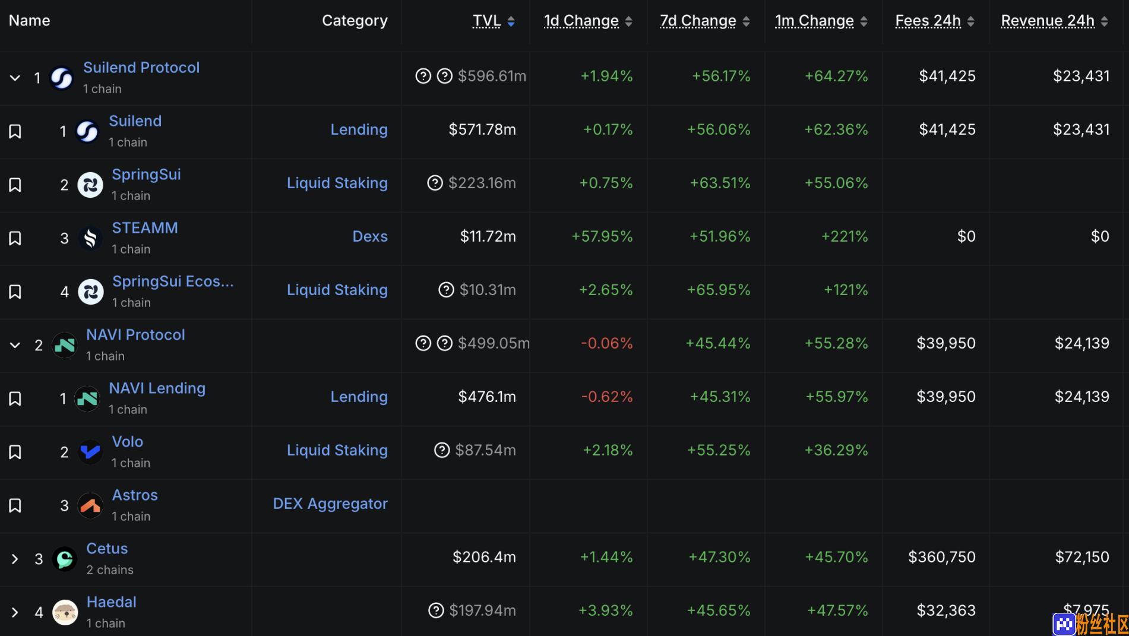Screen dimensions: 1129x636
Task: Bookmark the STEAMM row
Action: point(15,238)
